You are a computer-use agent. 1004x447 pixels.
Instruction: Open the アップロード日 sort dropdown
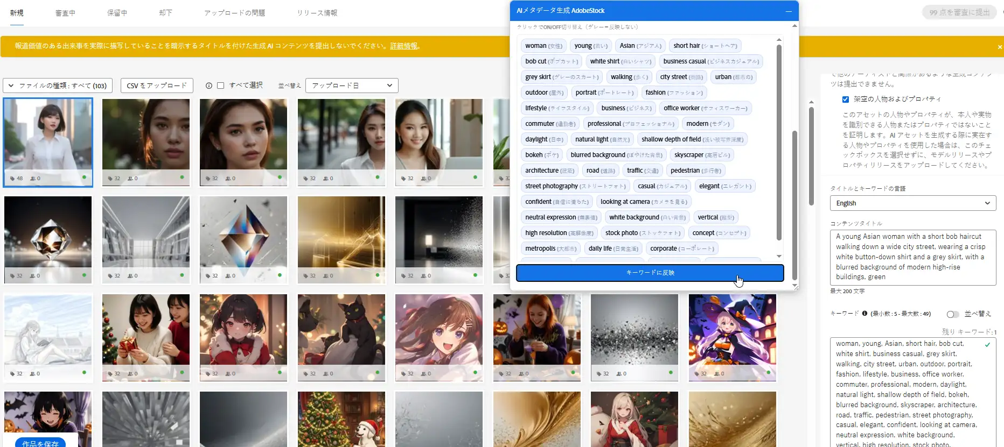click(x=352, y=86)
